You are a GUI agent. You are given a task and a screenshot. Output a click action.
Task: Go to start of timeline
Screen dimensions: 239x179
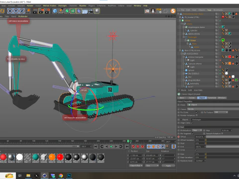pyautogui.click(x=96, y=147)
